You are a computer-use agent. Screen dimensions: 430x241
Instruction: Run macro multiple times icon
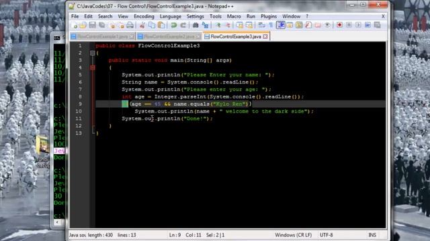tap(368, 25)
